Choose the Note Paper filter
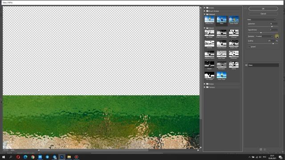285x160 pixels. tap(222, 54)
